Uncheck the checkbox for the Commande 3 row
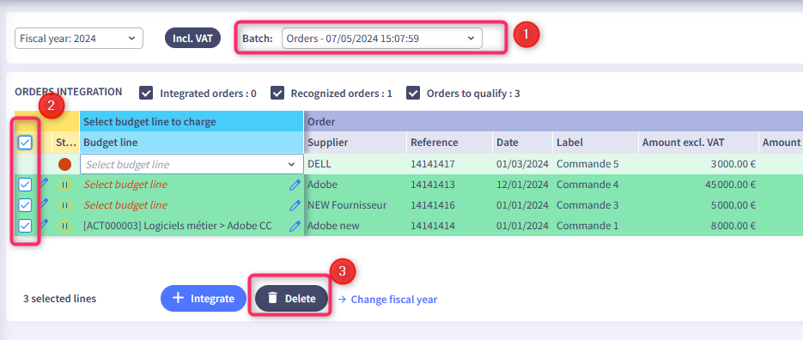This screenshot has height=340, width=803. pos(25,205)
